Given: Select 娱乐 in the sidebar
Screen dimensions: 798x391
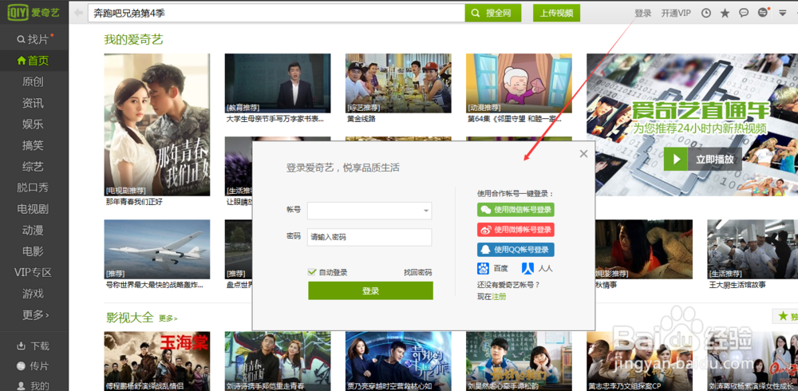Looking at the screenshot, I should [x=34, y=124].
